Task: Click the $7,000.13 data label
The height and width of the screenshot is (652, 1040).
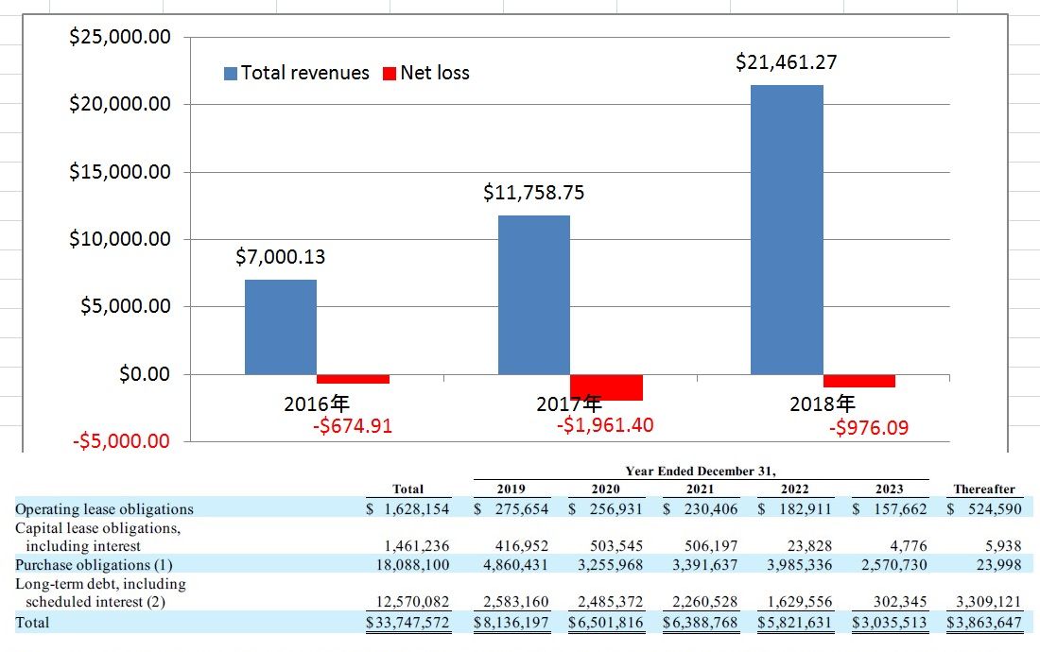Action: (x=281, y=256)
